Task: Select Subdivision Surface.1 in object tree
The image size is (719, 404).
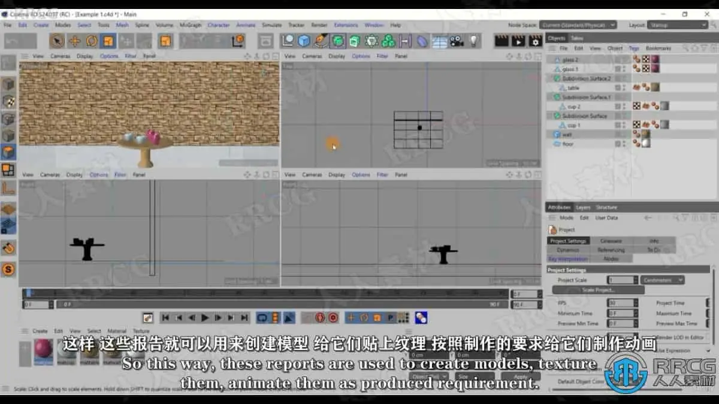Action: pos(586,97)
